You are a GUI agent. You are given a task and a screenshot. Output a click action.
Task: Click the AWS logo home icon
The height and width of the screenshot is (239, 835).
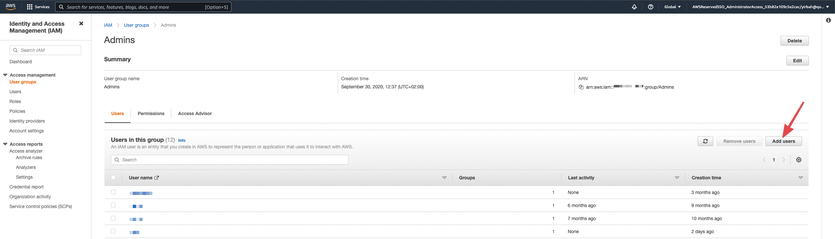[x=10, y=7]
